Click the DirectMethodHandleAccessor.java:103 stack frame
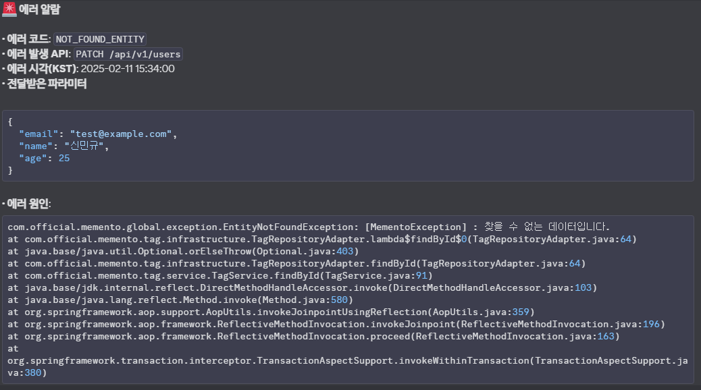 click(x=302, y=287)
